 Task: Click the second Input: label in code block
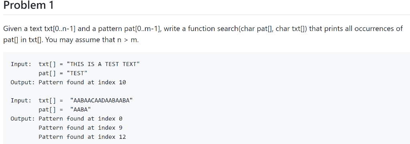coord(21,100)
